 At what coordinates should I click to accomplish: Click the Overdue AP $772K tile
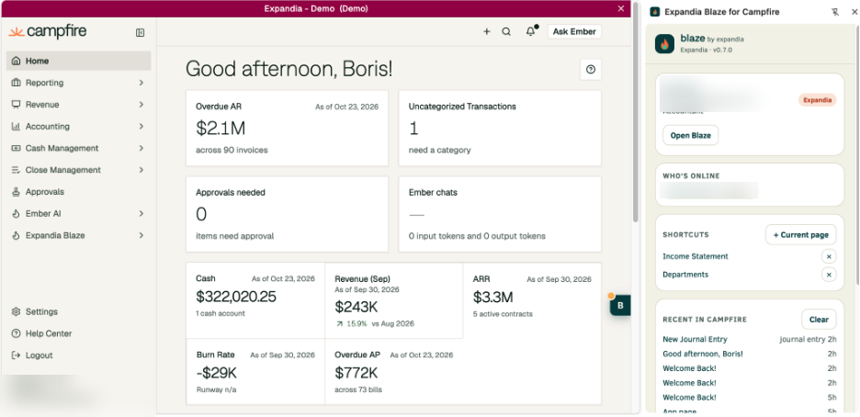pos(394,371)
